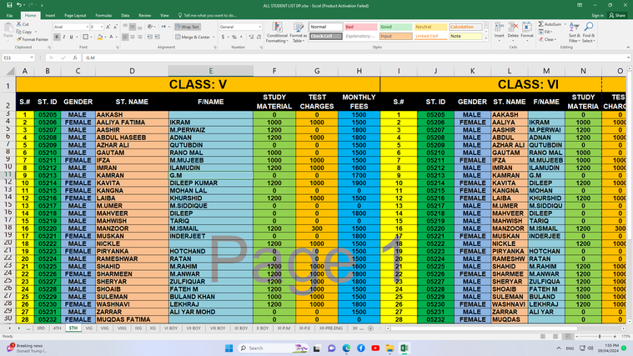Image resolution: width=633 pixels, height=356 pixels.
Task: Toggle Align Left horizontal alignment
Action: pos(125,37)
